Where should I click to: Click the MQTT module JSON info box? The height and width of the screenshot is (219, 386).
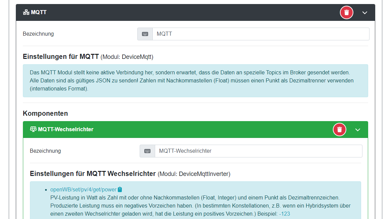[x=196, y=81]
